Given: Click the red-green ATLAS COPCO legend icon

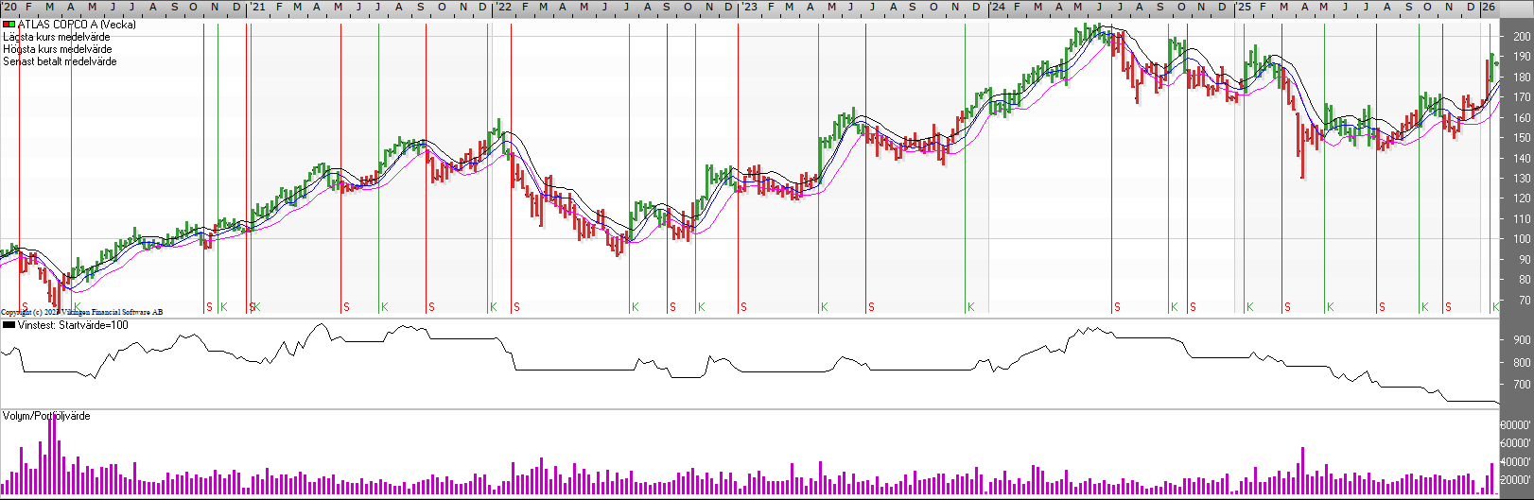Looking at the screenshot, I should 9,25.
